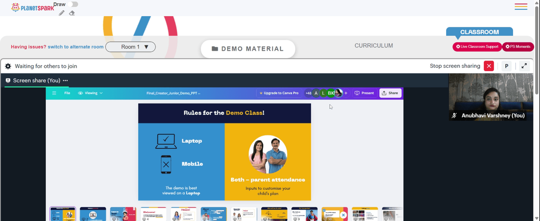The height and width of the screenshot is (221, 540).
Task: Click 'switch to alternate room' link
Action: coord(76,47)
